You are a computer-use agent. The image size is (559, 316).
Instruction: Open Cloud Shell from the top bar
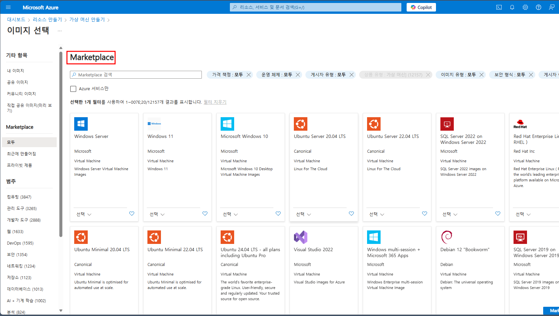pyautogui.click(x=499, y=7)
